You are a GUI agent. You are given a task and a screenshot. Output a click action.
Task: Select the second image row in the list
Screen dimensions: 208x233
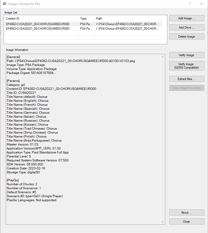pyautogui.click(x=83, y=29)
